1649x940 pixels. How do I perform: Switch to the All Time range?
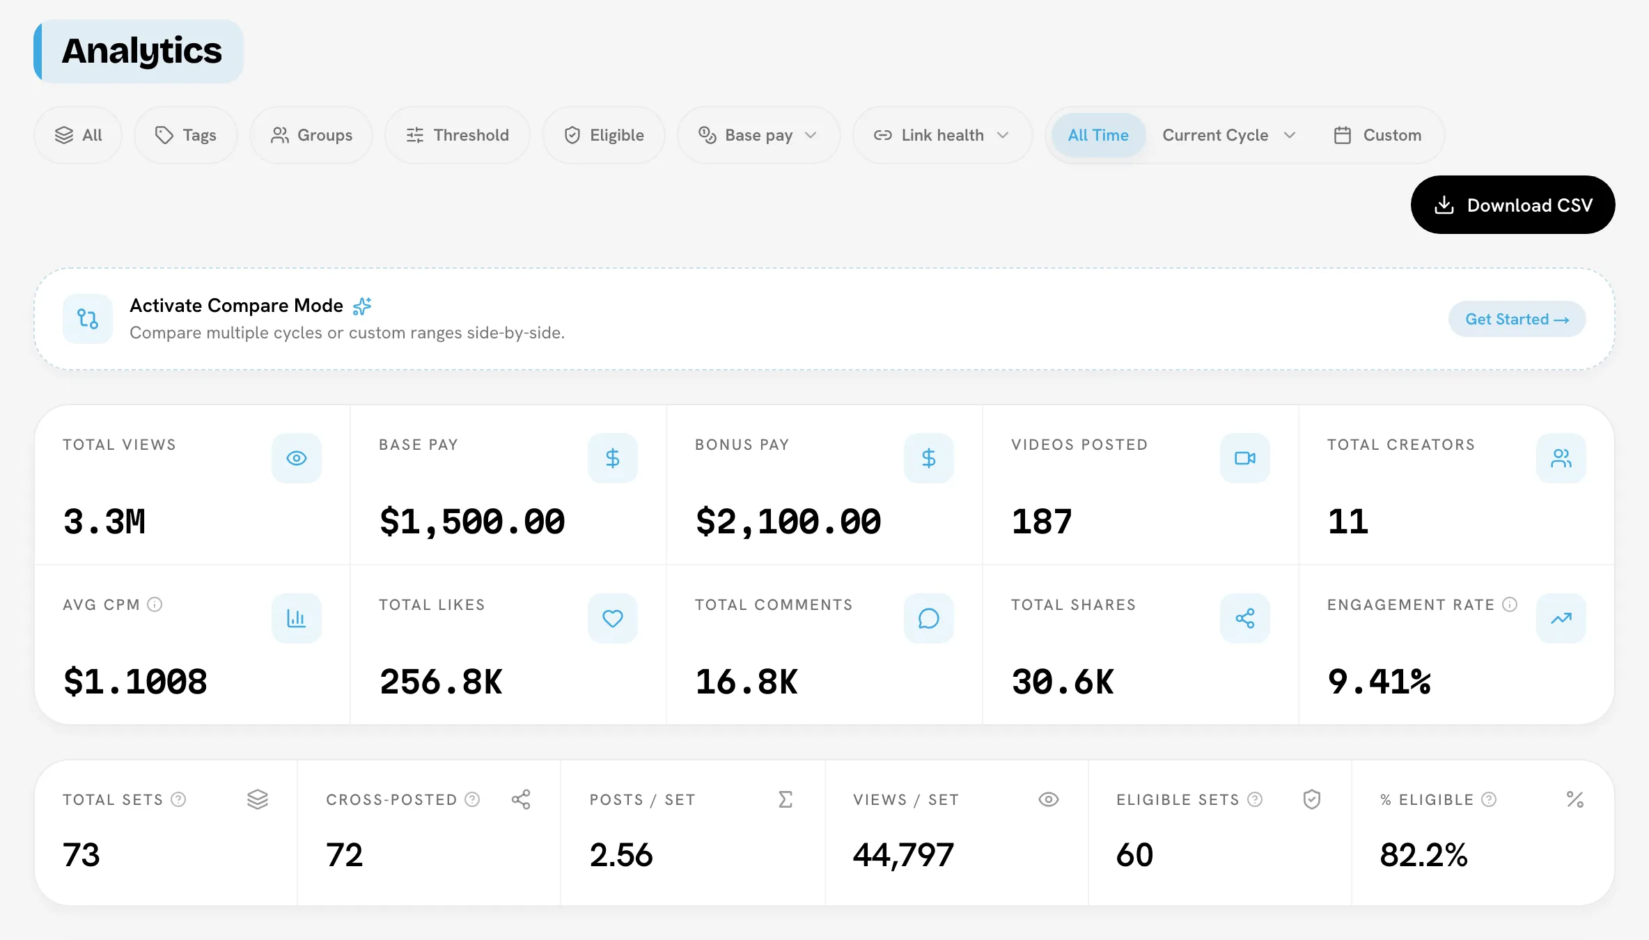click(1098, 135)
